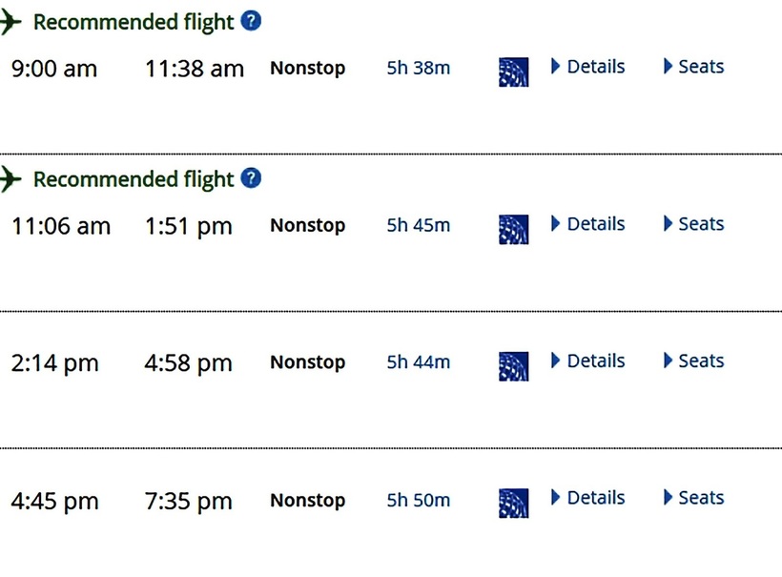Select the flight departing at 2:14 pm
This screenshot has width=782, height=577.
[x=54, y=363]
